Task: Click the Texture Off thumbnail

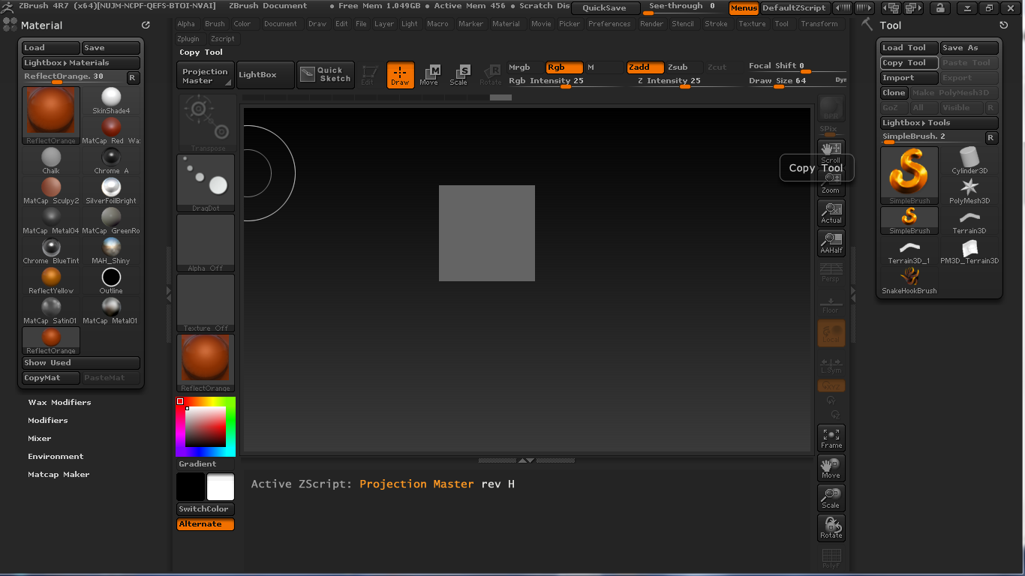Action: click(206, 303)
